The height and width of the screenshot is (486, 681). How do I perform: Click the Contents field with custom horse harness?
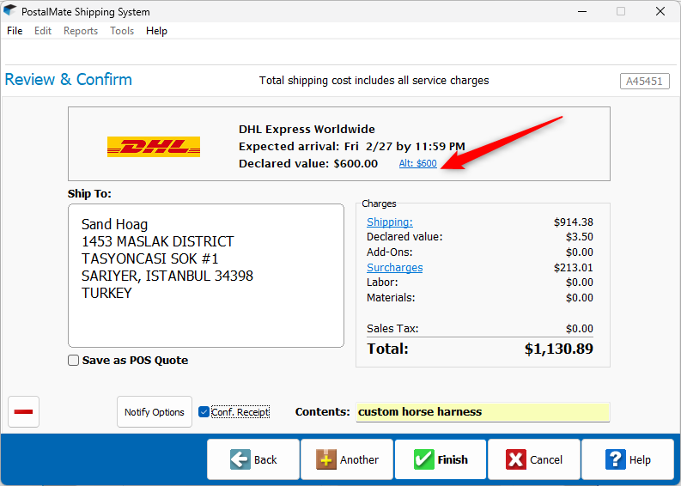483,412
